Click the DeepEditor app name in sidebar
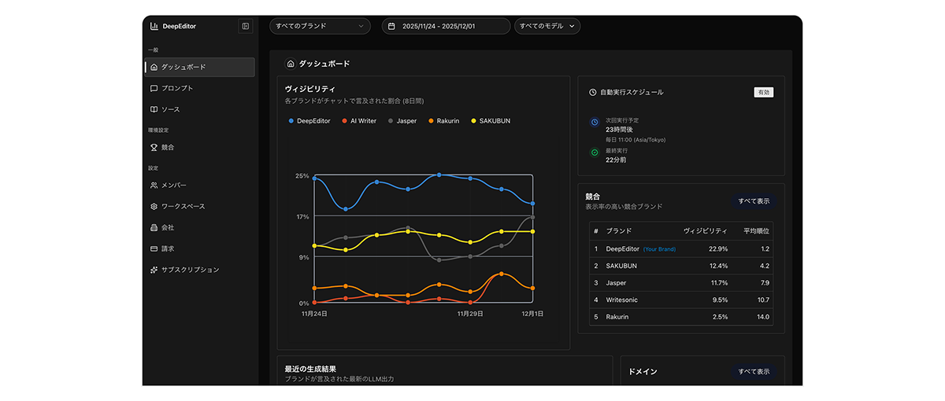945x401 pixels. point(179,26)
